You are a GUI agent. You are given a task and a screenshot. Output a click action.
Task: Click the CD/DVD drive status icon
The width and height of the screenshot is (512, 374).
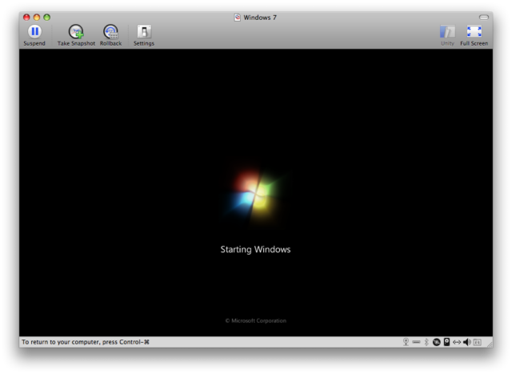click(x=437, y=342)
